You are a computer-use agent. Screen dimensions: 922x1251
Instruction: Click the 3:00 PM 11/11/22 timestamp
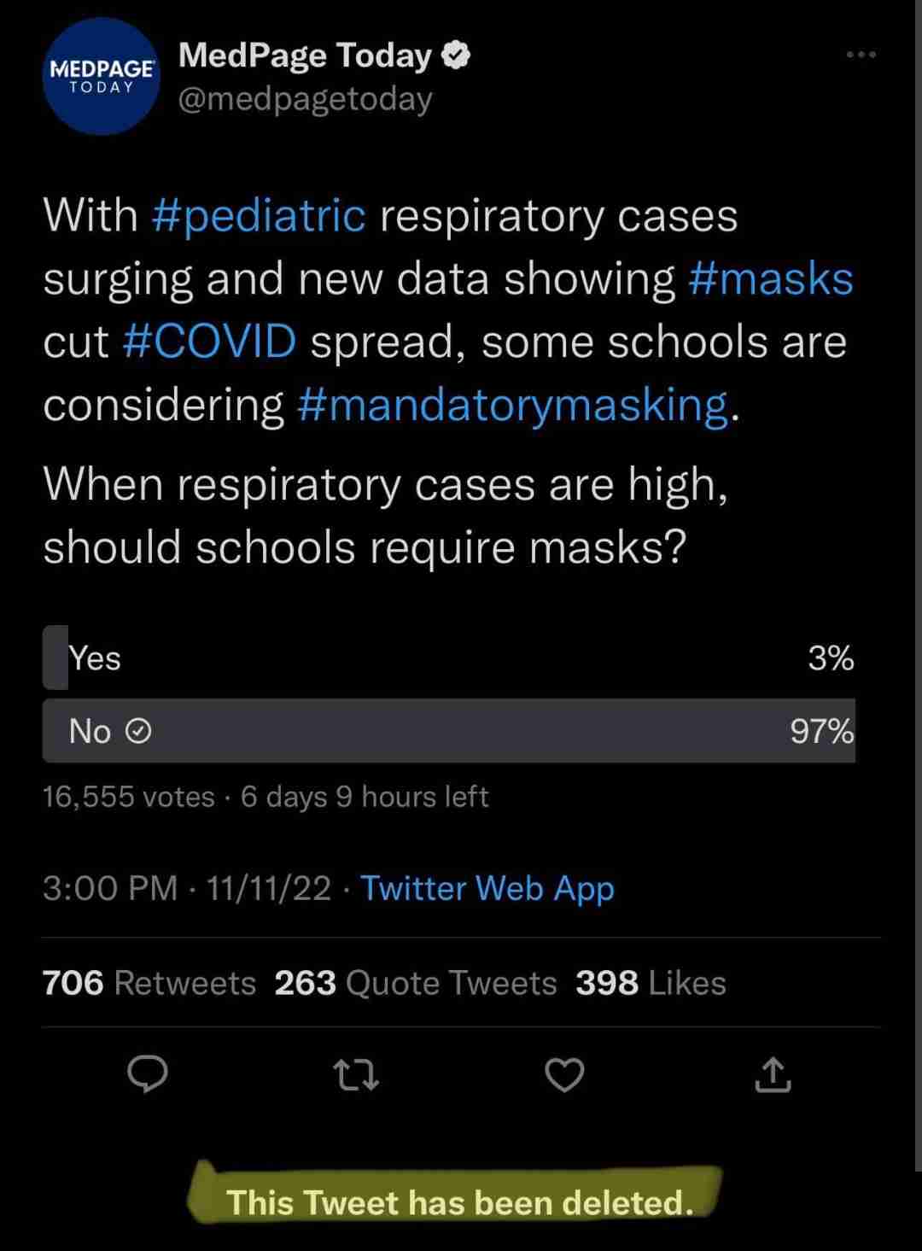click(187, 888)
